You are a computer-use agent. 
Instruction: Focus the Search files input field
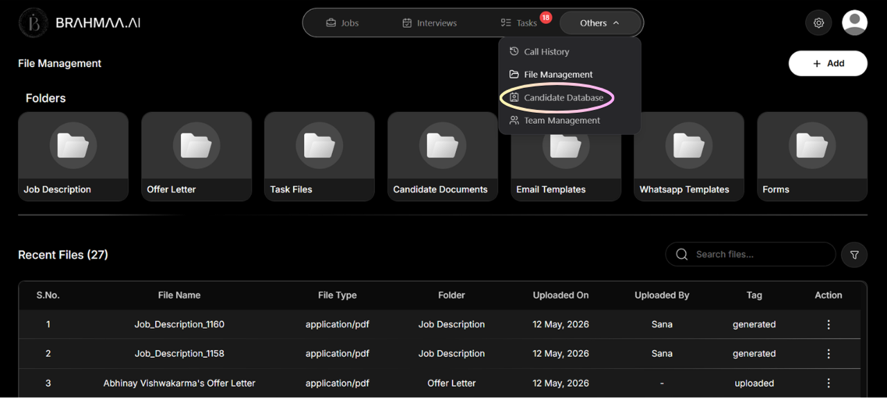click(x=750, y=255)
